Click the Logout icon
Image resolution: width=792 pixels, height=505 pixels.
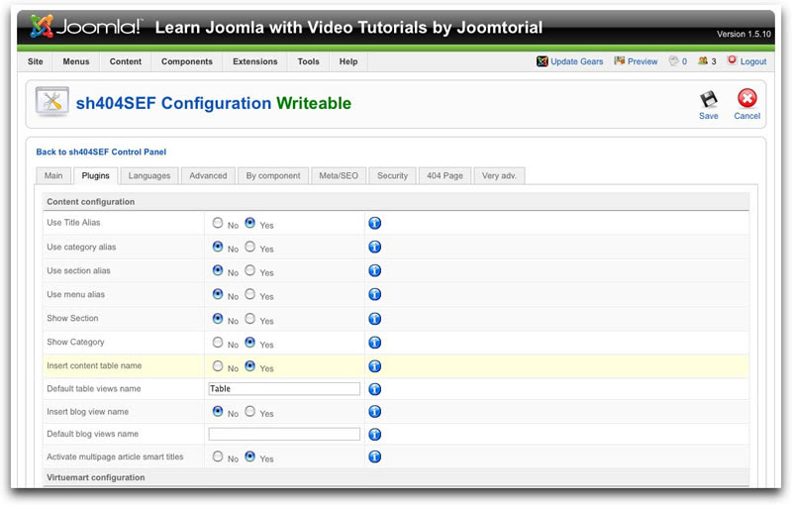[732, 60]
